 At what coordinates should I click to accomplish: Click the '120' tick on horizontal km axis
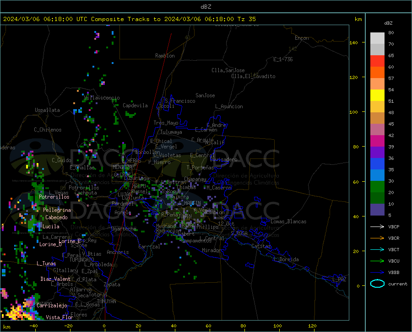(x=312, y=326)
